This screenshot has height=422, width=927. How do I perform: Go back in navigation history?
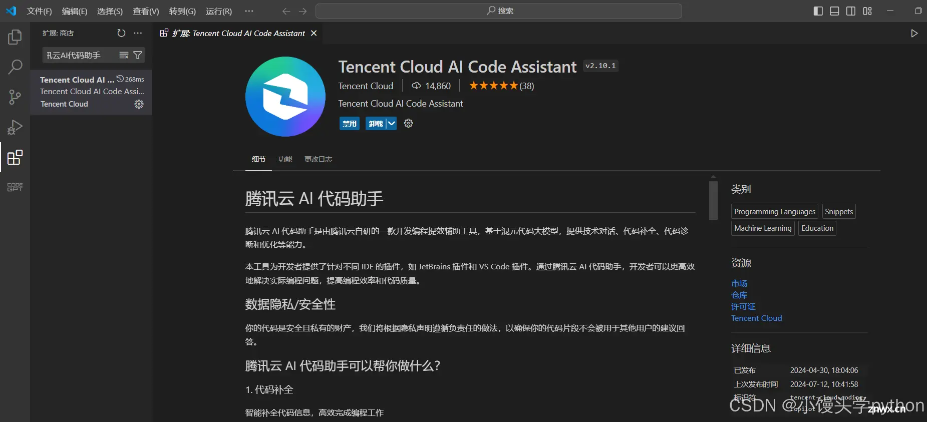(286, 11)
